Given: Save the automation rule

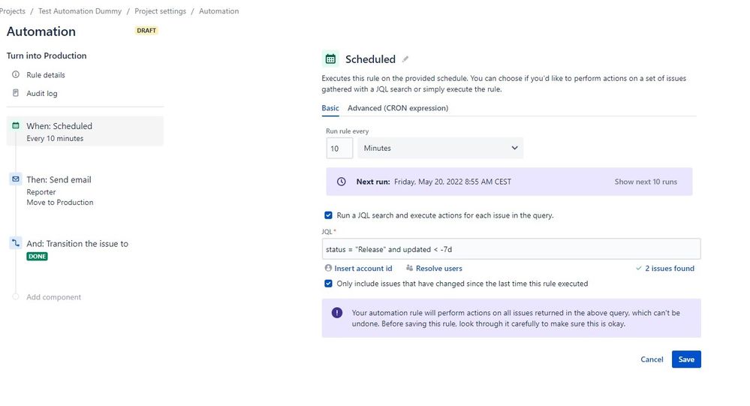Looking at the screenshot, I should (x=686, y=359).
